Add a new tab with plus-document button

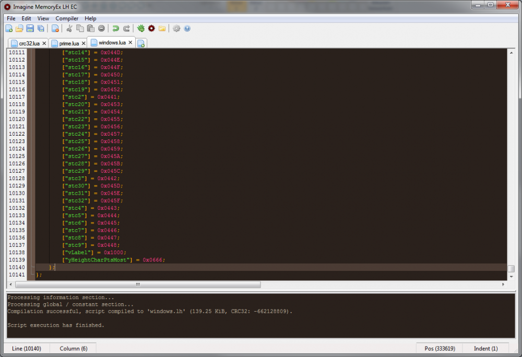(x=141, y=44)
